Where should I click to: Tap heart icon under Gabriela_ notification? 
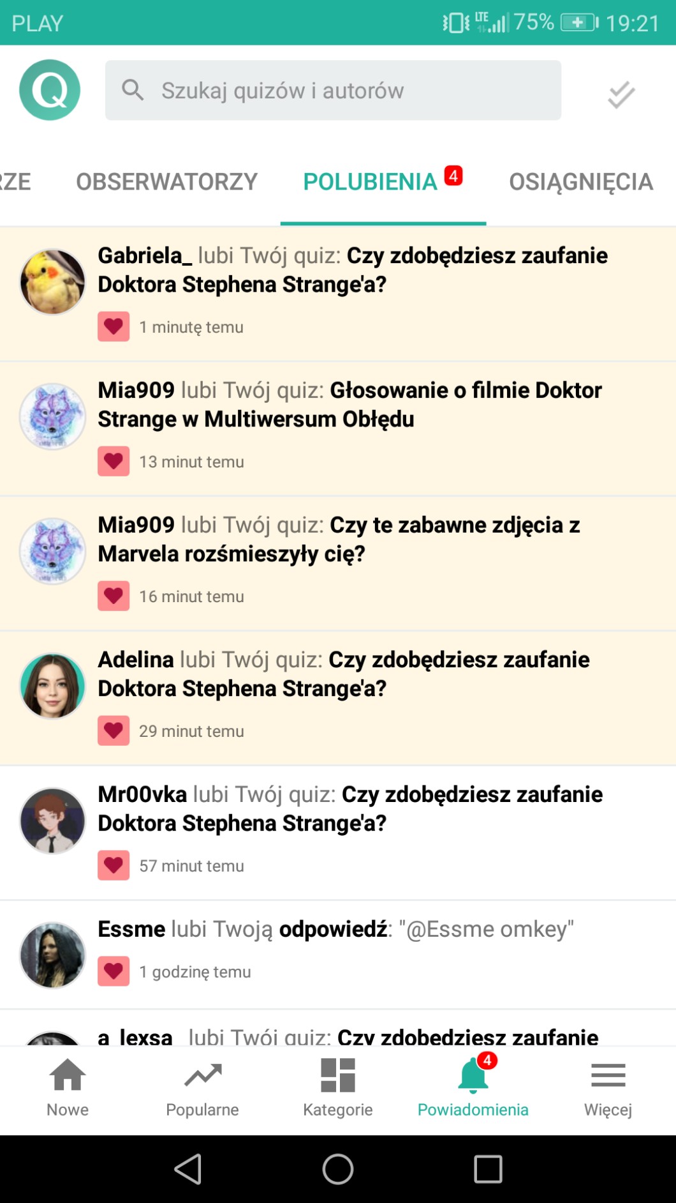tap(114, 327)
